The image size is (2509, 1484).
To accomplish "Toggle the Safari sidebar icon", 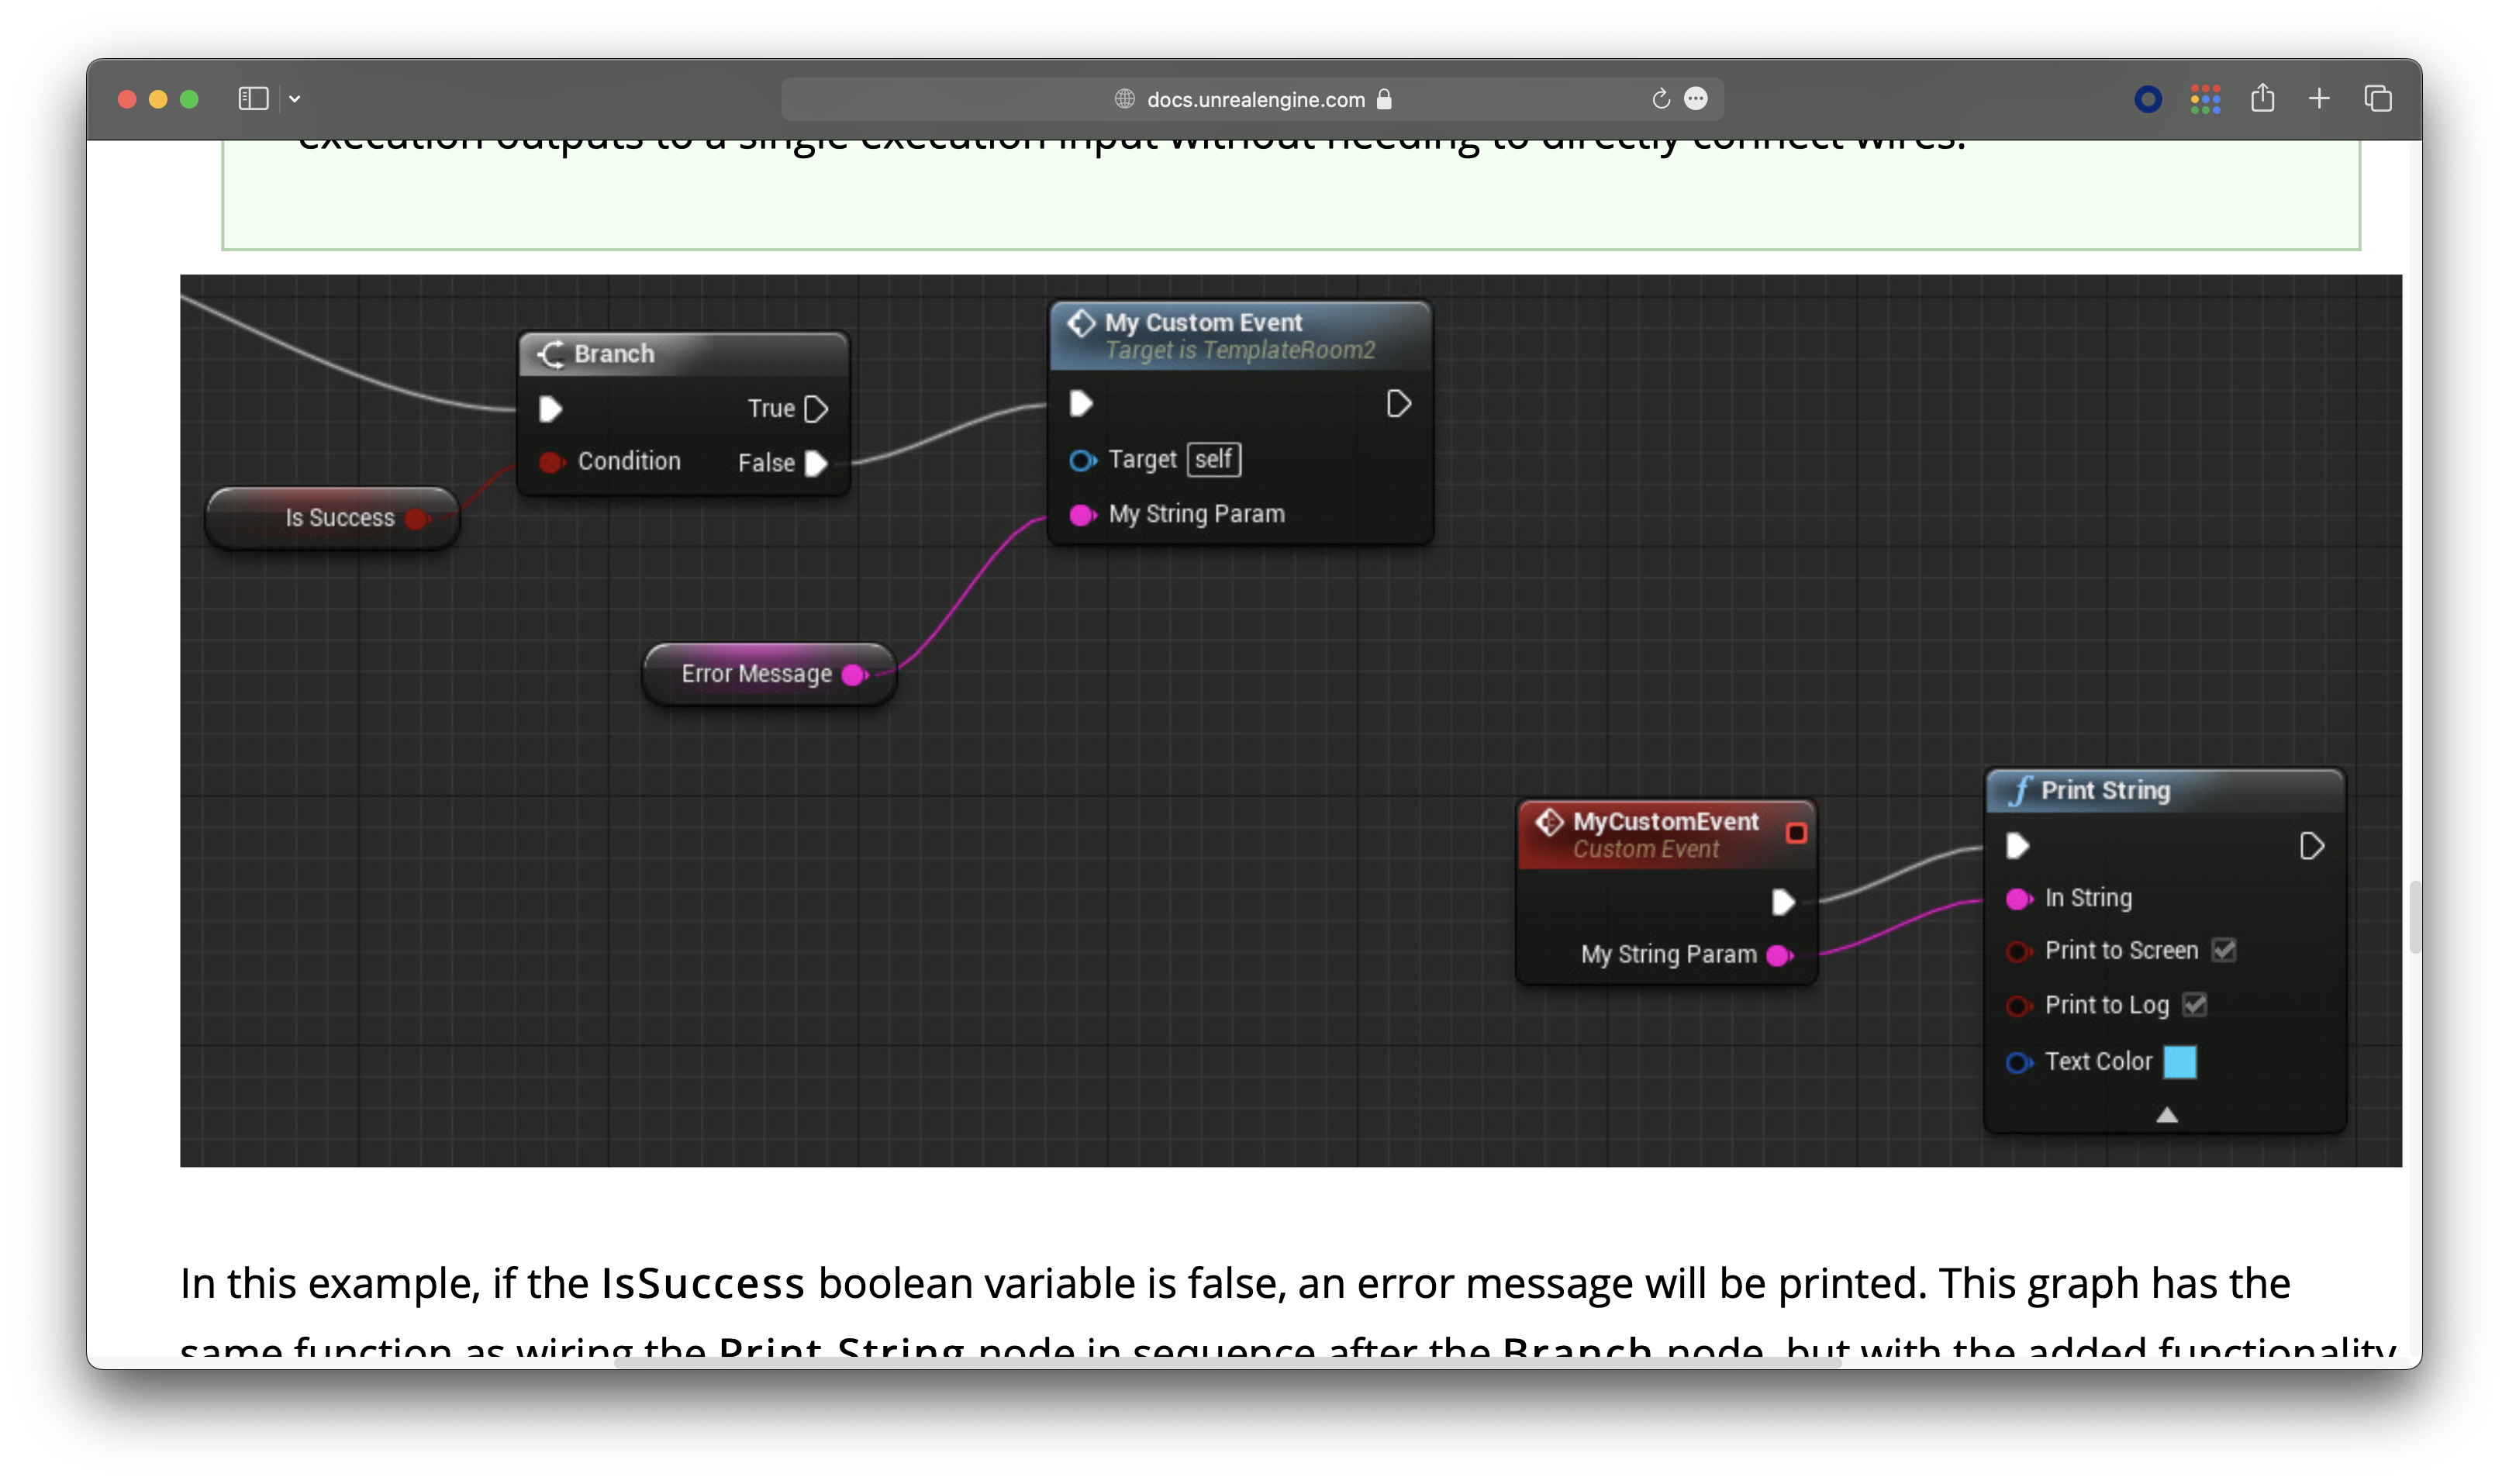I will 253,99.
